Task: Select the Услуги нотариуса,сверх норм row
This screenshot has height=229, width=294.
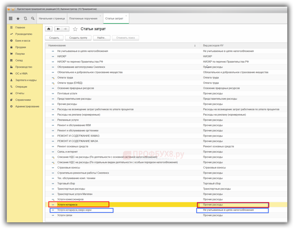Action: coord(74,210)
